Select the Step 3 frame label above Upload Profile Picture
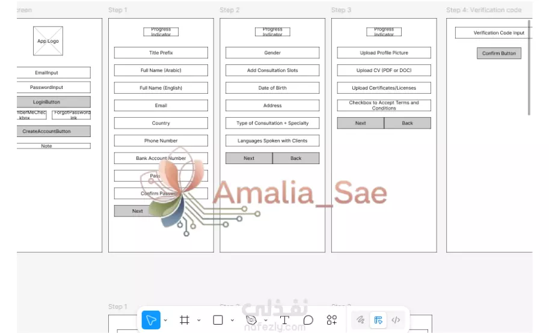The height and width of the screenshot is (333, 549). (341, 10)
